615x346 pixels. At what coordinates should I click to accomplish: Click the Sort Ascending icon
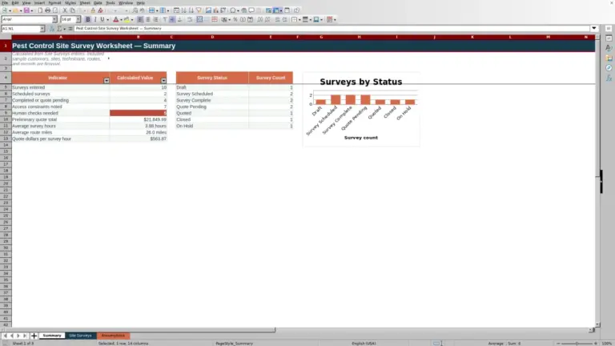coord(184,10)
